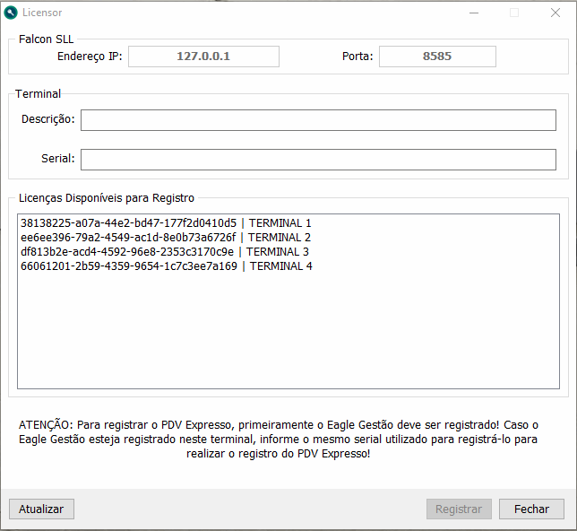
Task: Minimize the Licensor window
Action: [474, 13]
